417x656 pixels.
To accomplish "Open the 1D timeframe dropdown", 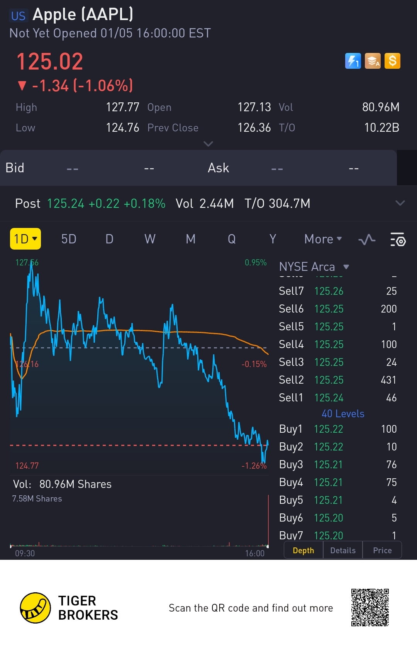I will click(25, 239).
